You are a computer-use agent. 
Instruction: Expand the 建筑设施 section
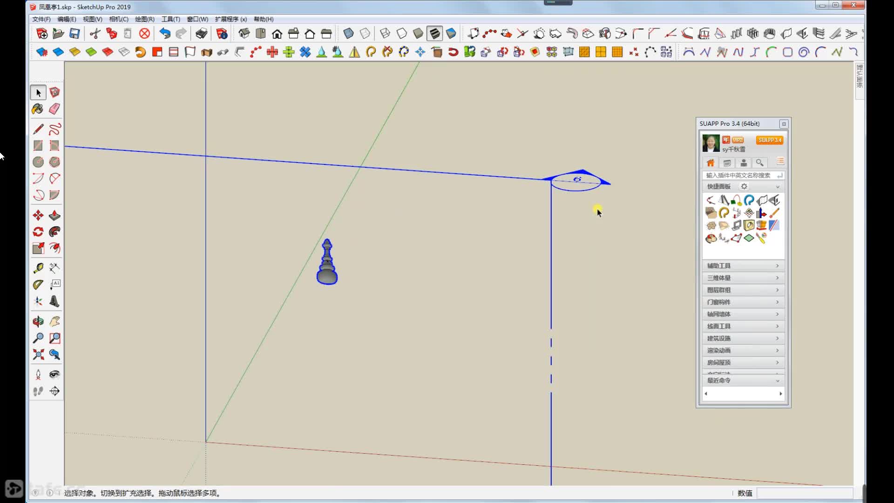point(743,338)
